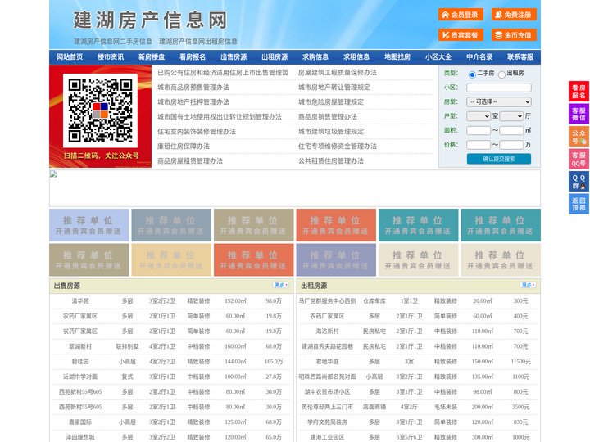Open link 城市房地产抵押管理办法

(x=193, y=101)
